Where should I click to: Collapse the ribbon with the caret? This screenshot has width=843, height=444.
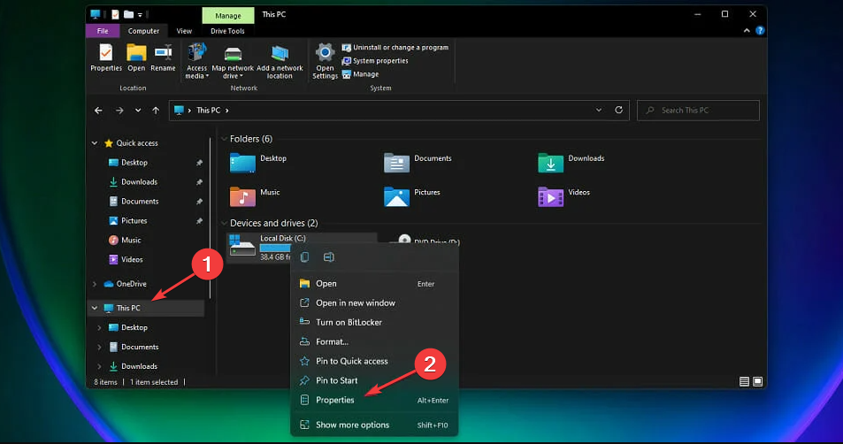pos(747,31)
